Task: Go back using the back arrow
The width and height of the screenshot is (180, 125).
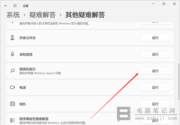Action: tap(6, 6)
